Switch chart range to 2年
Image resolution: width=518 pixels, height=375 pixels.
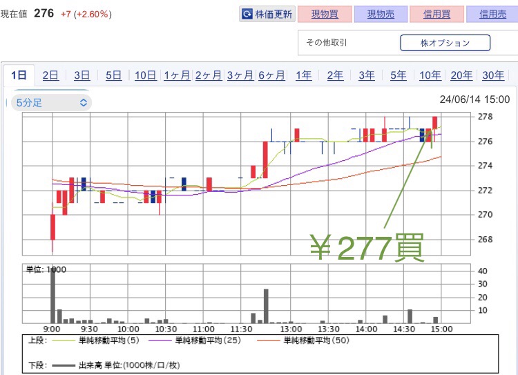(335, 75)
